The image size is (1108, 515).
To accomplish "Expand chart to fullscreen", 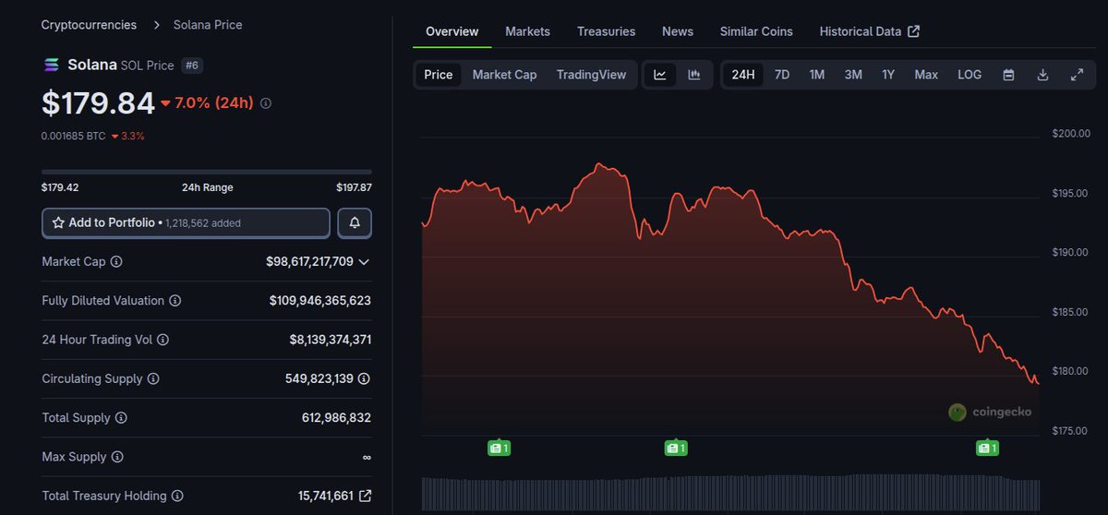I will click(1077, 75).
